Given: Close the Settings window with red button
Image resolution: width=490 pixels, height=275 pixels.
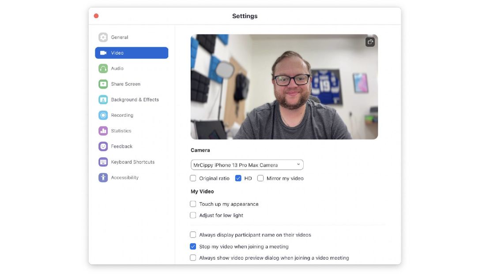Looking at the screenshot, I should tap(96, 16).
